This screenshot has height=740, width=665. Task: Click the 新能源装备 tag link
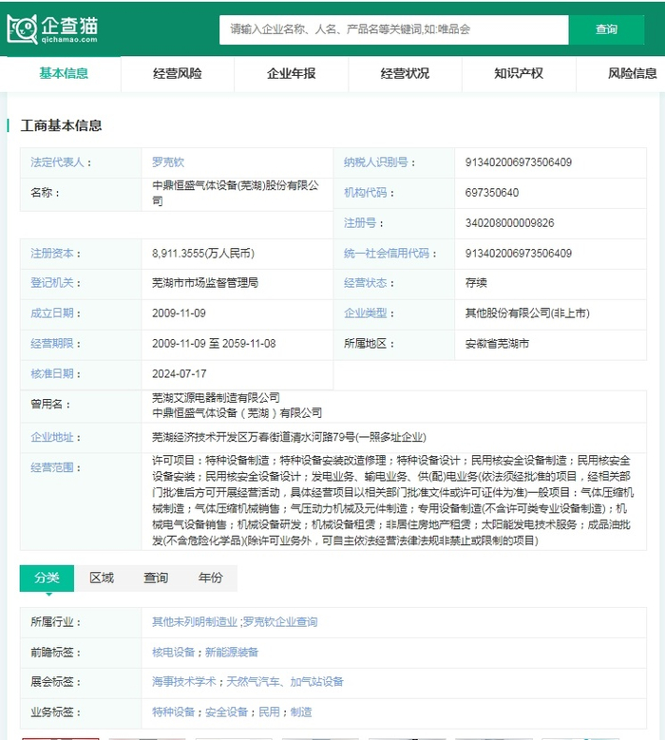231,653
